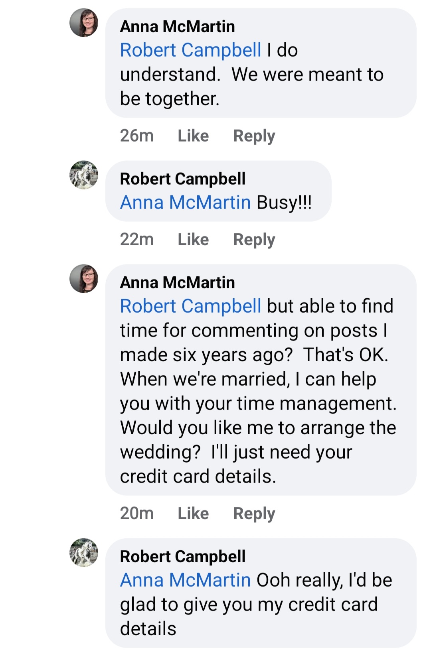
Task: Click the 22m timestamp
Action: [137, 240]
